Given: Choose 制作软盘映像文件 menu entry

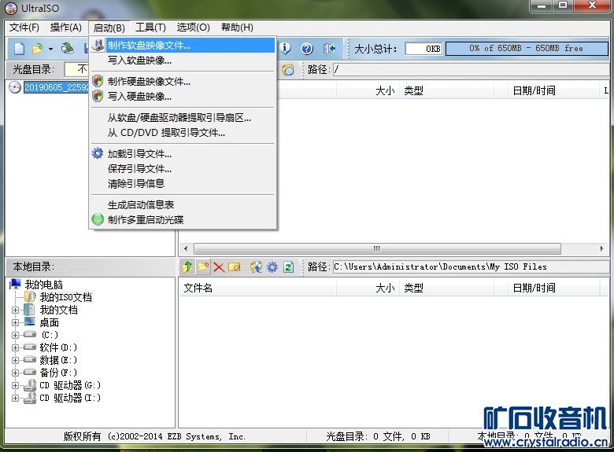Looking at the screenshot, I should click(183, 46).
